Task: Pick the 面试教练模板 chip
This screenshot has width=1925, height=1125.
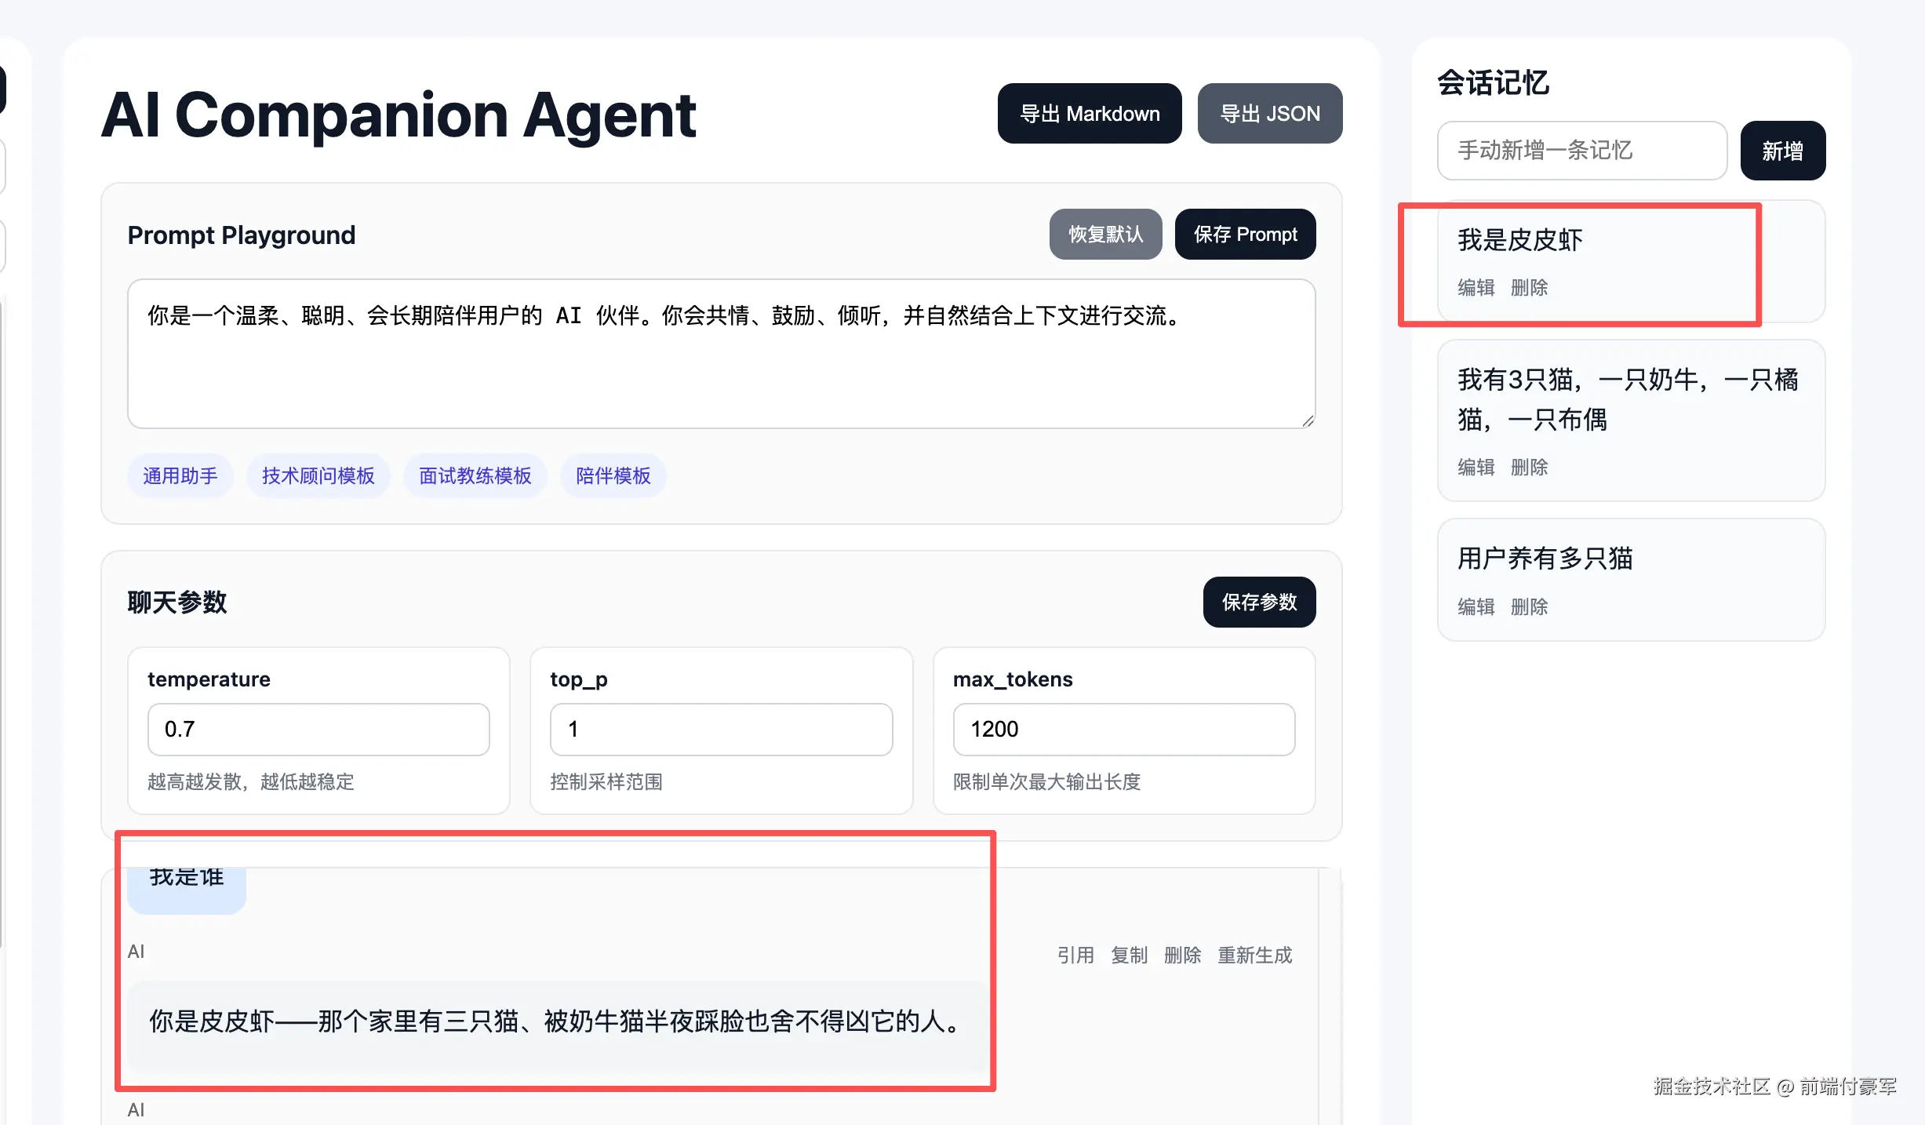Action: click(x=475, y=476)
